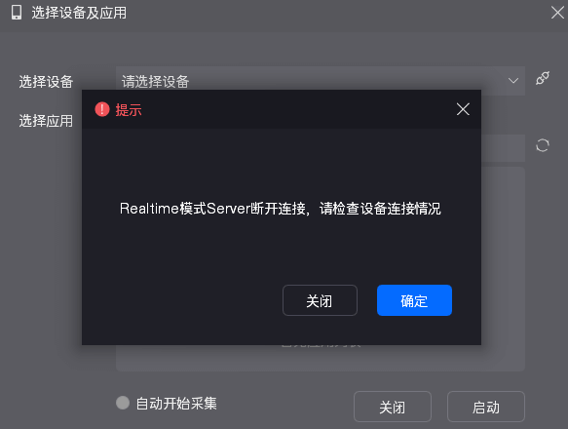Click the 提示 dialog title text
This screenshot has height=429, width=568.
click(129, 109)
